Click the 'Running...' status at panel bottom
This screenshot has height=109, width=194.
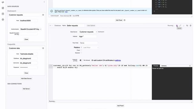coord(52,101)
